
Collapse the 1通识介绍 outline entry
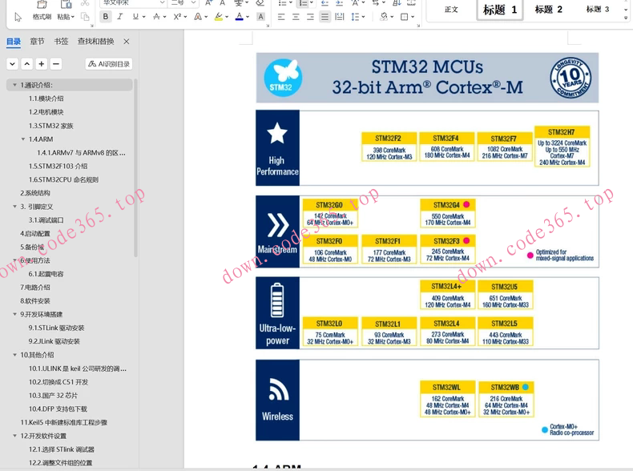(15, 85)
